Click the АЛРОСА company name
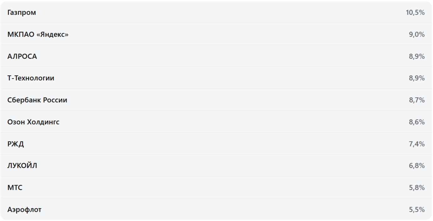Image resolution: width=433 pixels, height=221 pixels. pyautogui.click(x=22, y=57)
